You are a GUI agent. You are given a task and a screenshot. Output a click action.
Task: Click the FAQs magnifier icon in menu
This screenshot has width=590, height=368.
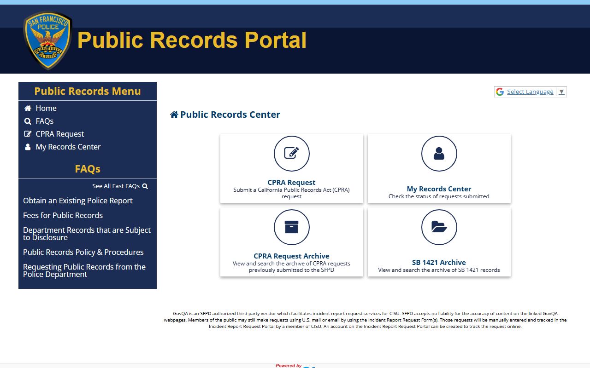click(28, 121)
